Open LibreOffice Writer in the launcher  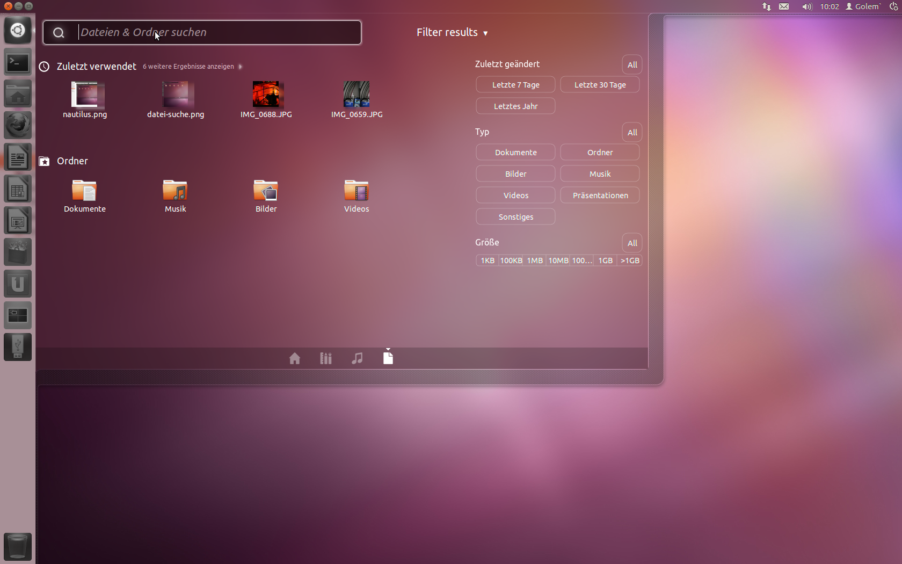18,157
